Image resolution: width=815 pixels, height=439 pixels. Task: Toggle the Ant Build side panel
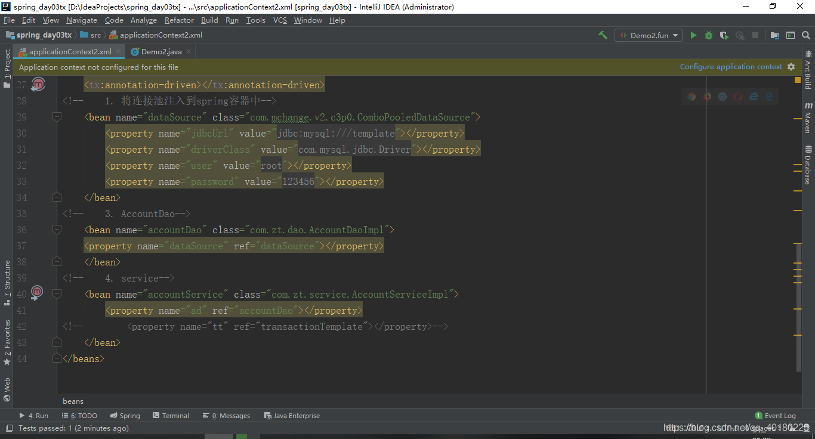tap(808, 69)
